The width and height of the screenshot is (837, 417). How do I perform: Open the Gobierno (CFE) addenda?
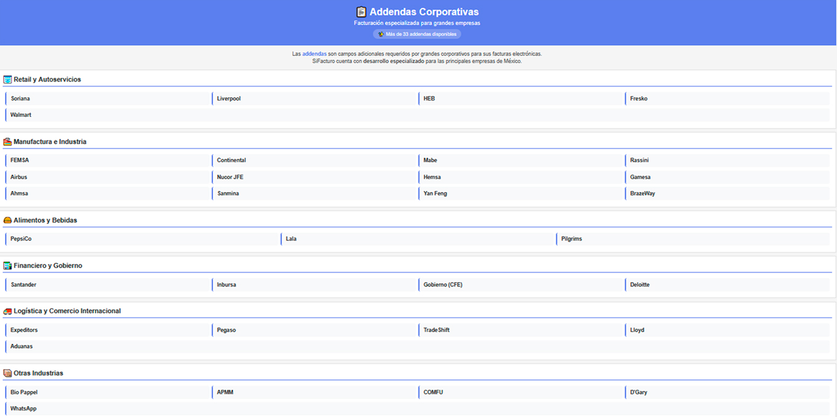442,285
